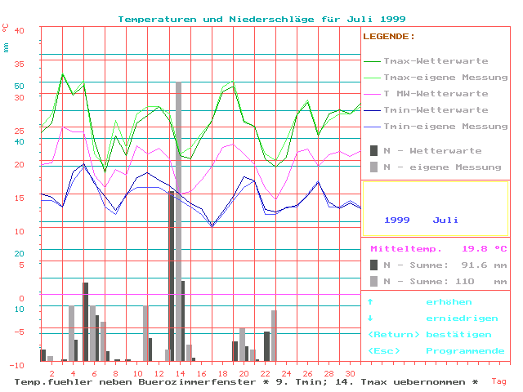Select the month Juli in the date box
Screen dimensions: 523x392
pos(445,220)
